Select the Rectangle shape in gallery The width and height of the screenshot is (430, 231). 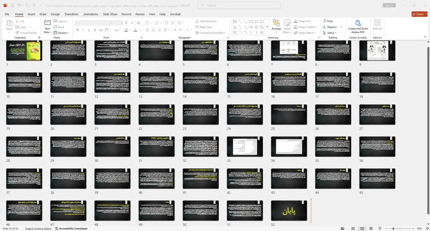pyautogui.click(x=251, y=22)
